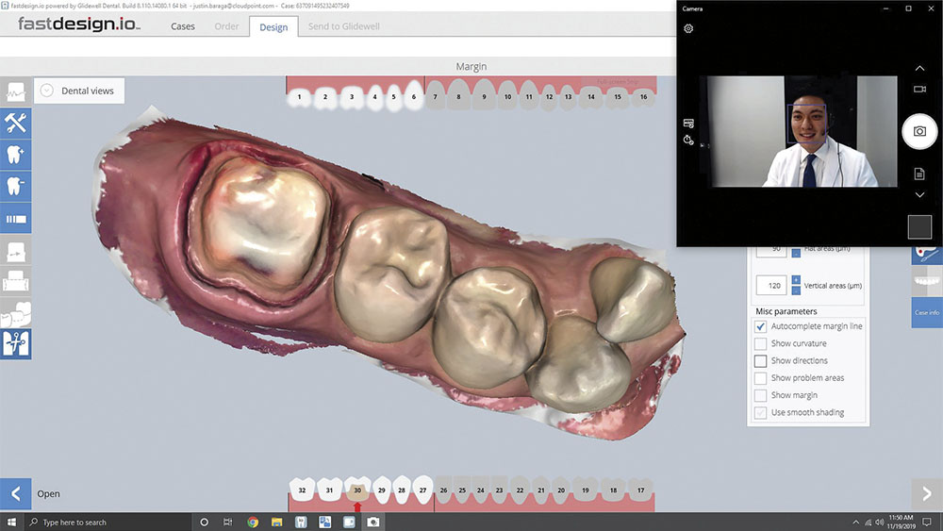
Task: Switch to the Cases tab
Action: (x=183, y=26)
